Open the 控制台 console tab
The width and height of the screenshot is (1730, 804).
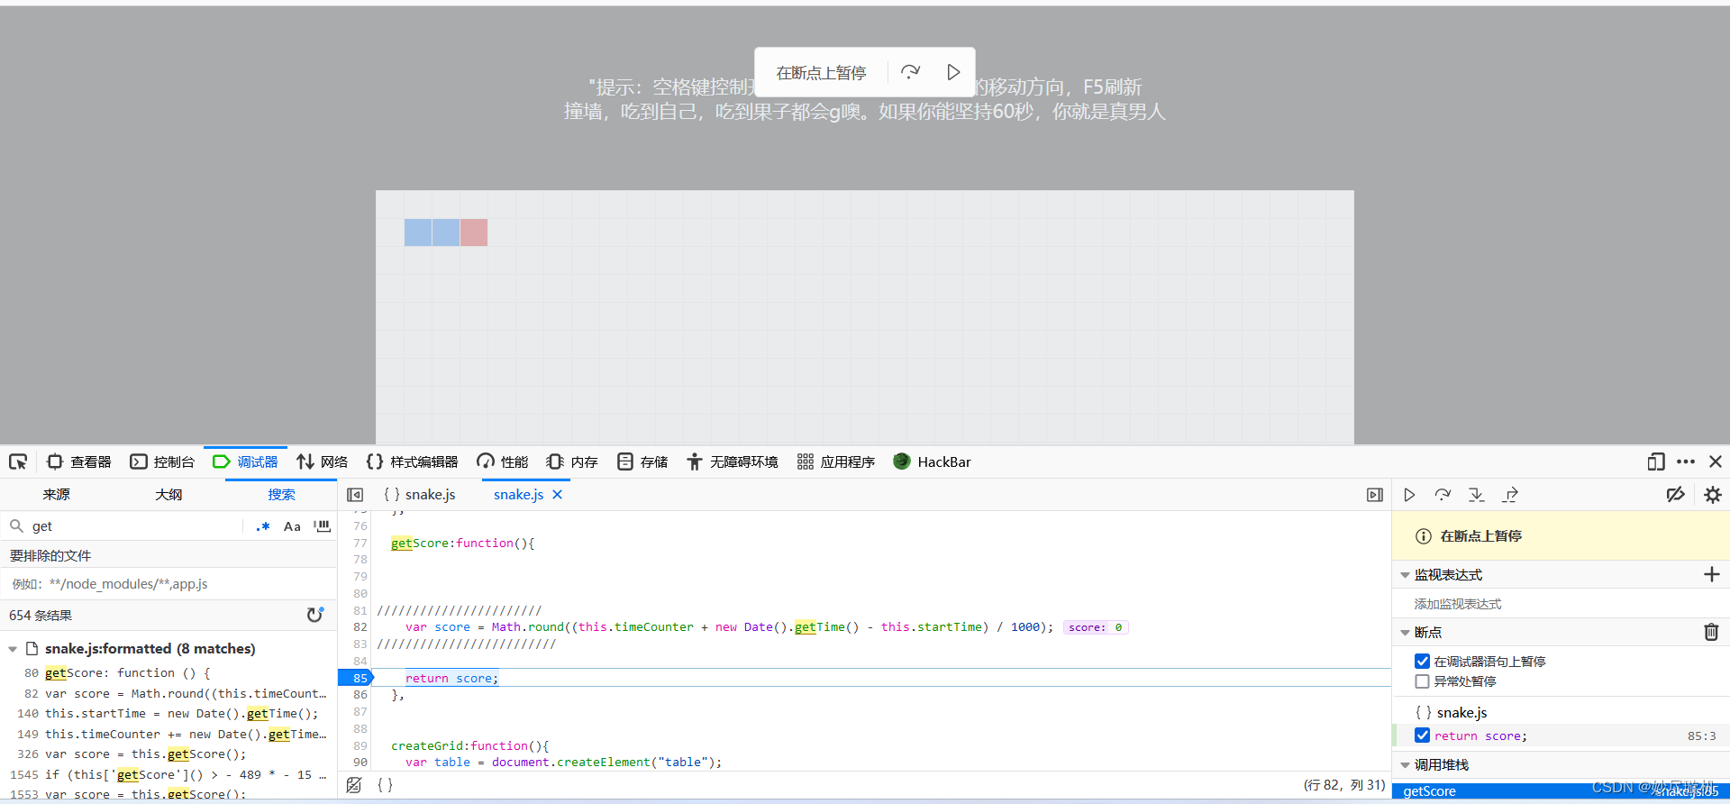point(162,462)
